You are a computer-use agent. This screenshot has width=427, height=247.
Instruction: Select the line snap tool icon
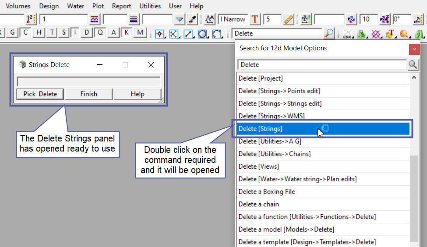point(188,34)
